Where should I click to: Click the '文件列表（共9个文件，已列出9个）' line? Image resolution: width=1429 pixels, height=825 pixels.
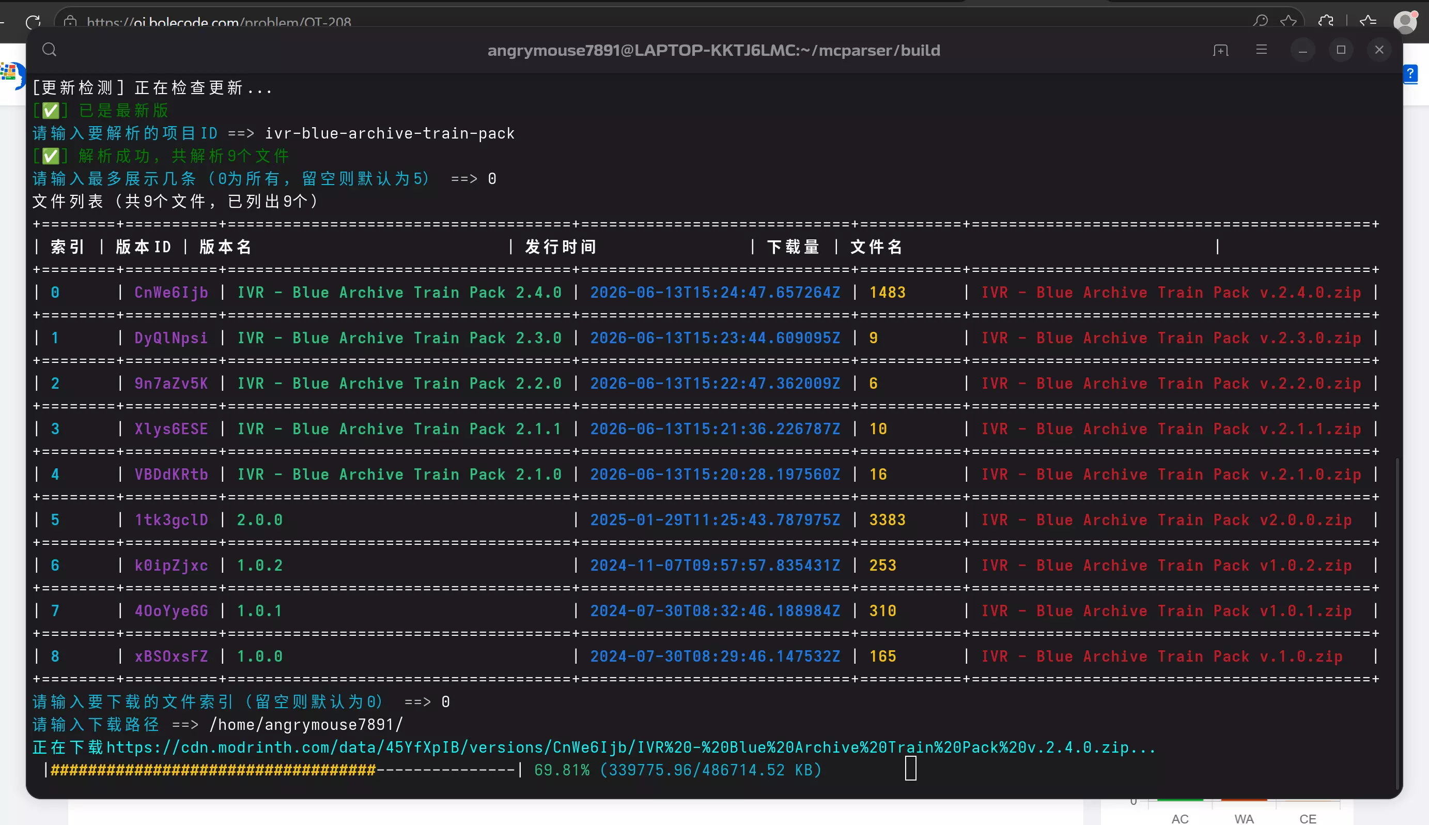176,202
